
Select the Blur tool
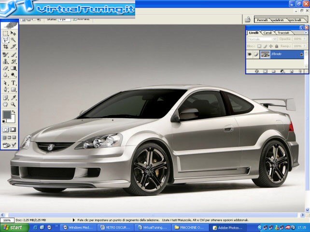click(x=5, y=75)
